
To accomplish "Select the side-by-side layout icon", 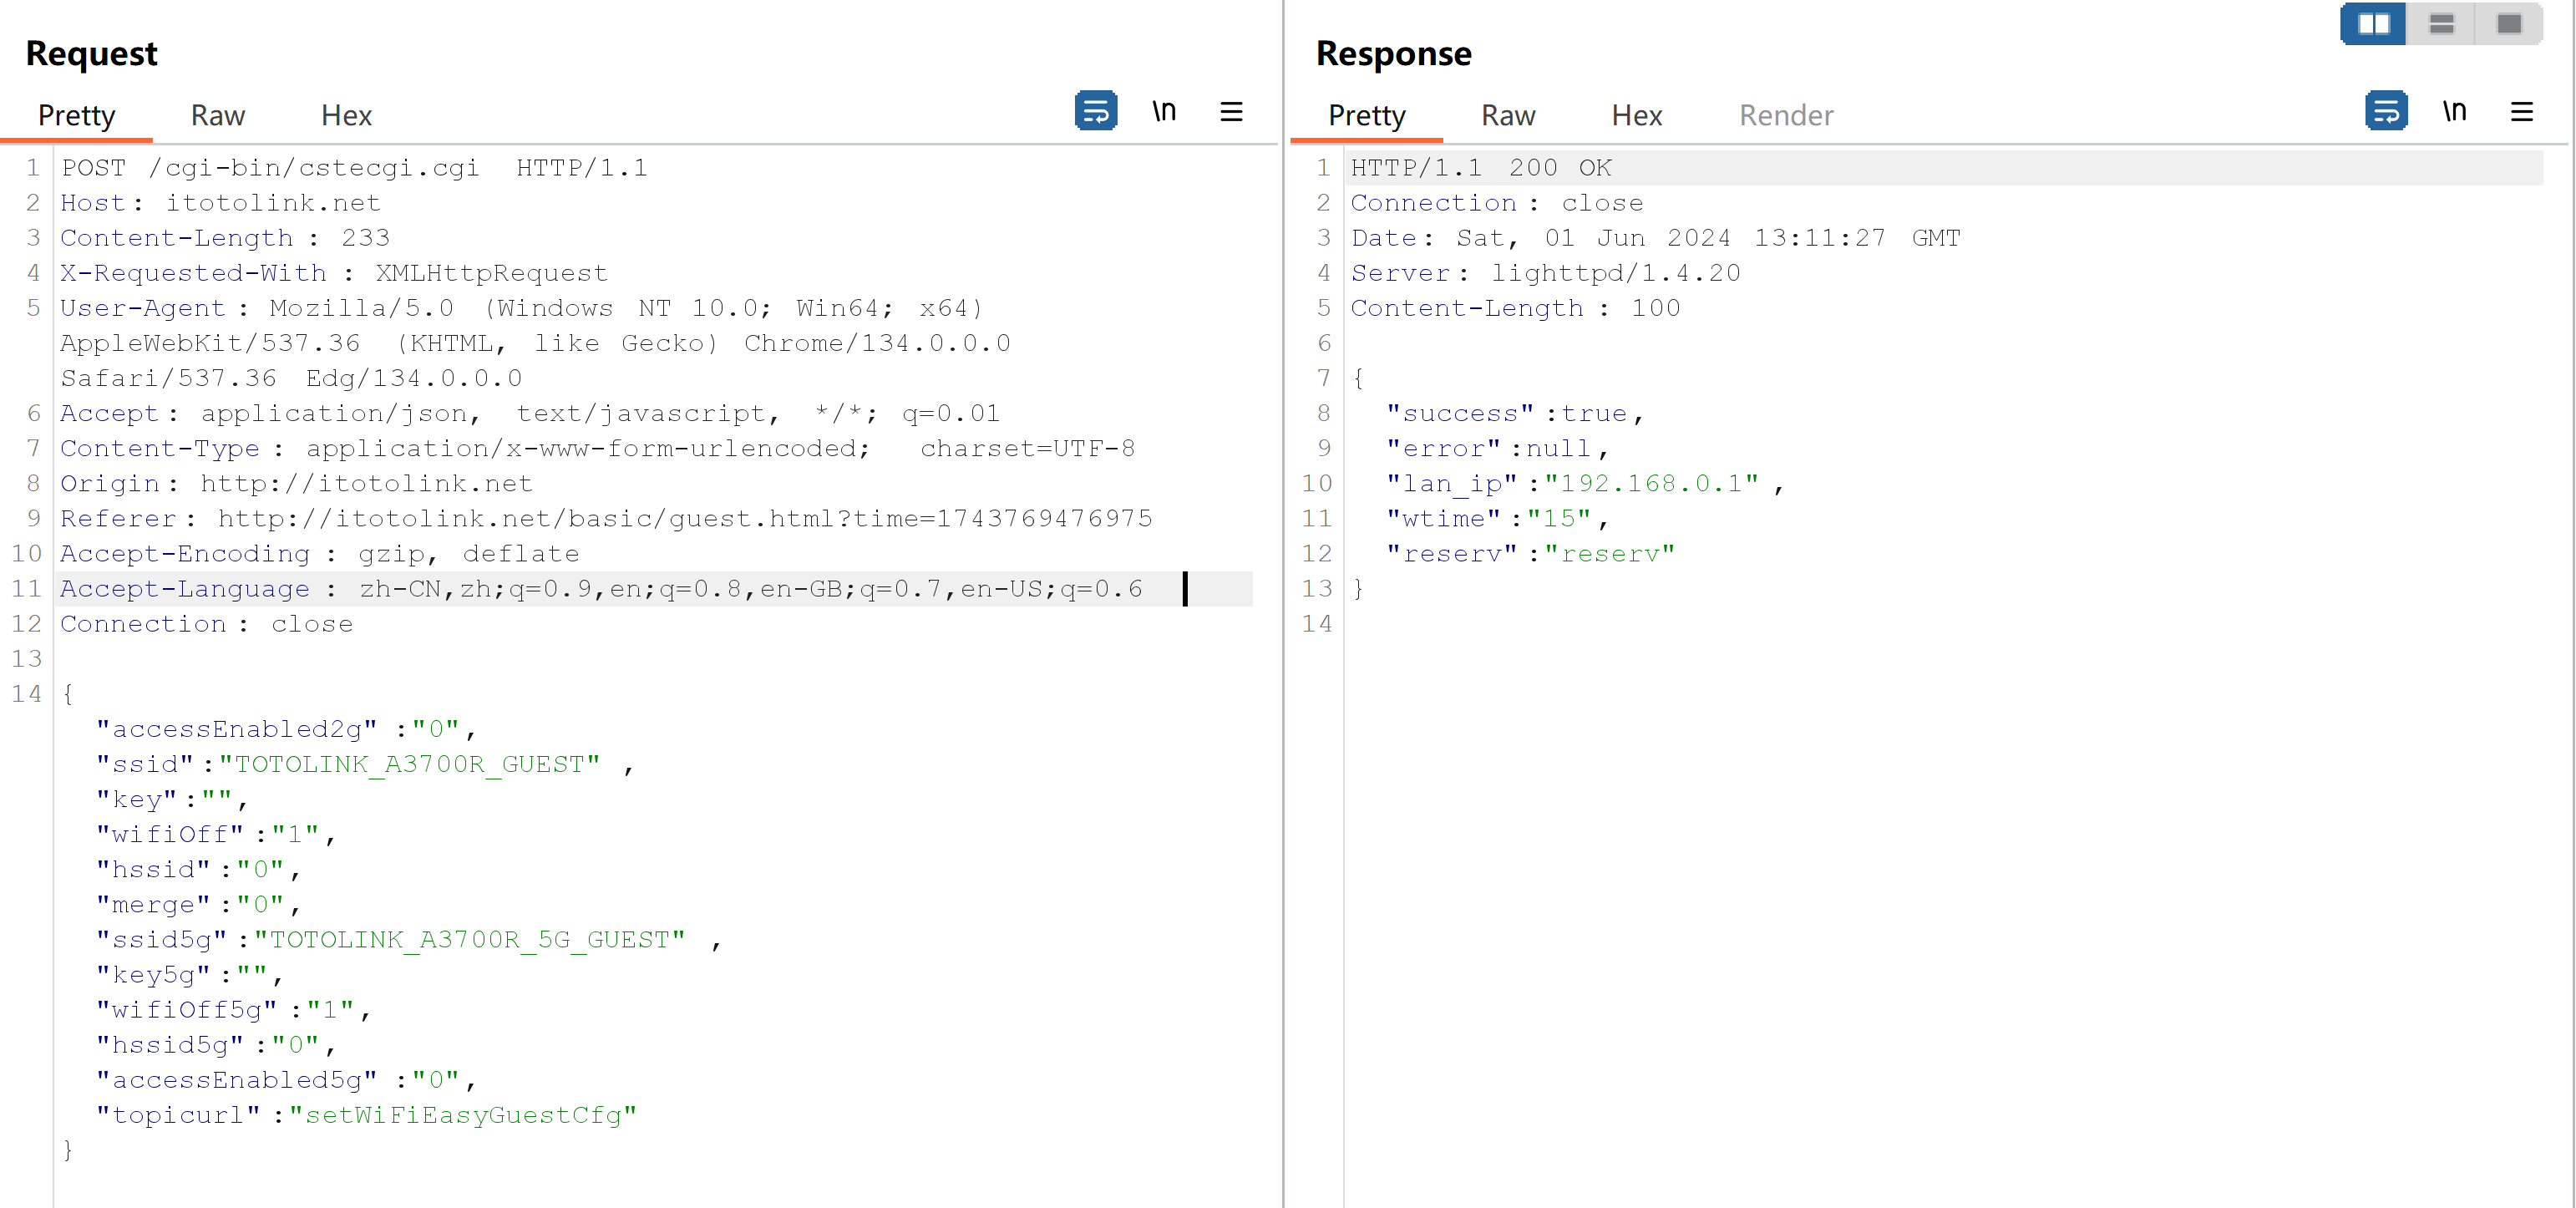I will 2373,24.
